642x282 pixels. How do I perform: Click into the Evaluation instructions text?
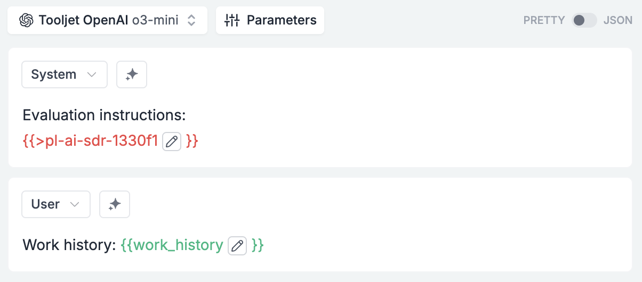[x=104, y=115]
